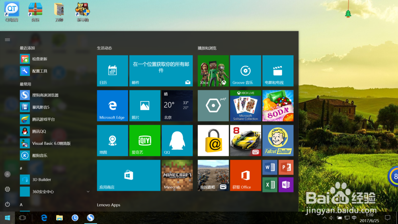Open the Mail (邮件) tile

pos(161,71)
